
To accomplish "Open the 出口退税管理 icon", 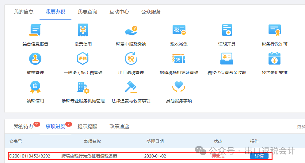I will [131, 58].
